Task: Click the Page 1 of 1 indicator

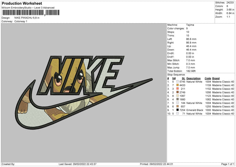Action: 228,164
